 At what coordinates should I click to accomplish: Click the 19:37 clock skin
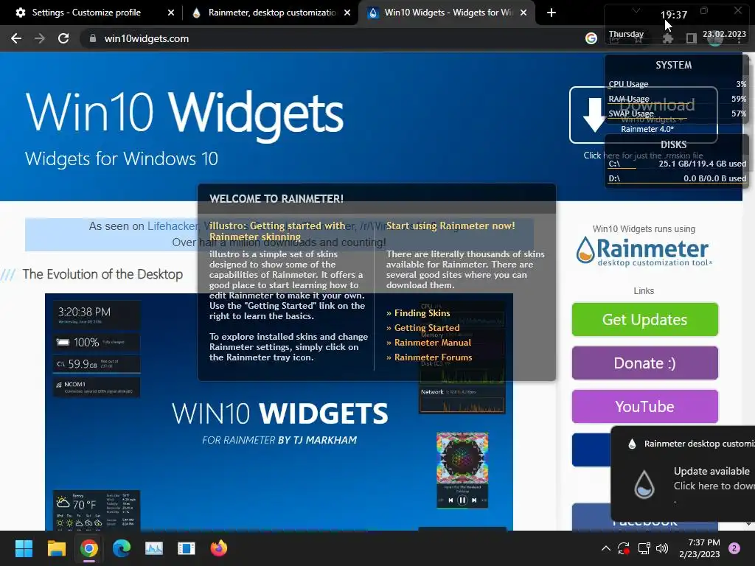click(674, 15)
